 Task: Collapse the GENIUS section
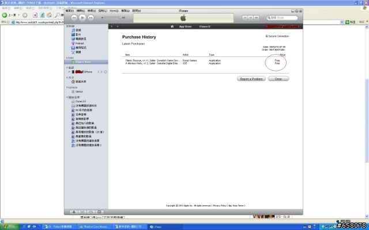click(67, 87)
